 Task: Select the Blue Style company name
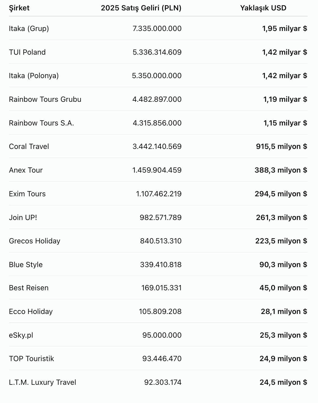point(26,265)
